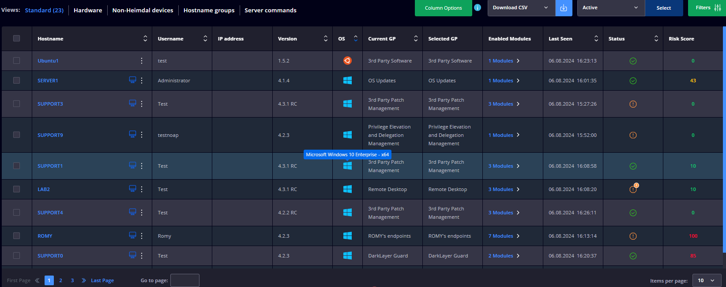Click the Windows OS icon for ROMY
The width and height of the screenshot is (726, 287).
[x=347, y=236]
